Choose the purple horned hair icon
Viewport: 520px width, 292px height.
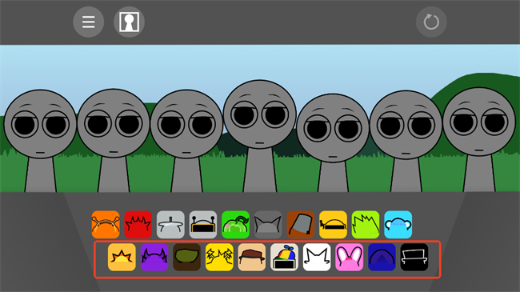[x=154, y=257]
